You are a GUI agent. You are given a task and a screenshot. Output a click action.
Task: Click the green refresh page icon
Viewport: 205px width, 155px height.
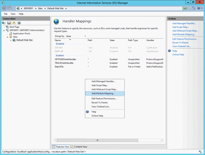pyautogui.click(x=185, y=8)
